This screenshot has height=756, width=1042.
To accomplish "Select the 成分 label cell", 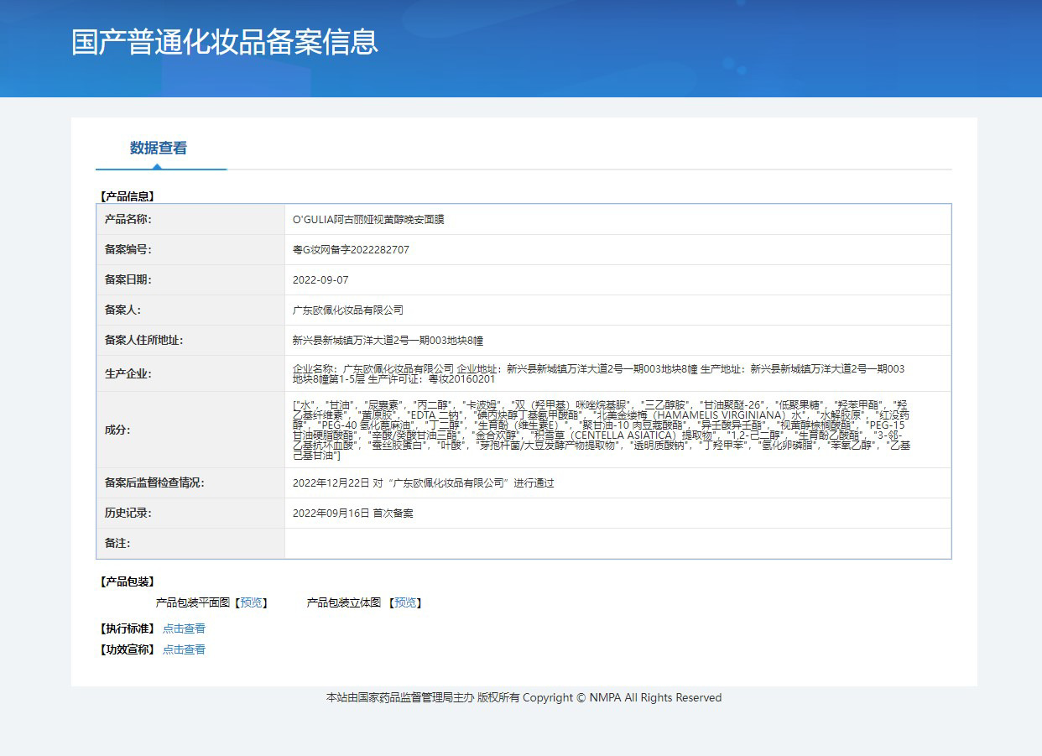I will pyautogui.click(x=190, y=430).
